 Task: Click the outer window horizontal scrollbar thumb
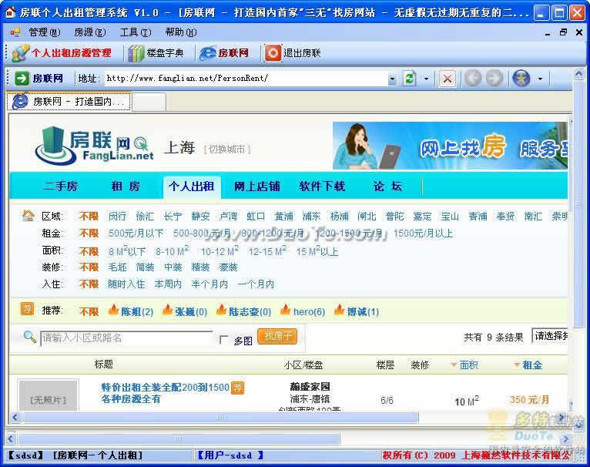(x=179, y=438)
